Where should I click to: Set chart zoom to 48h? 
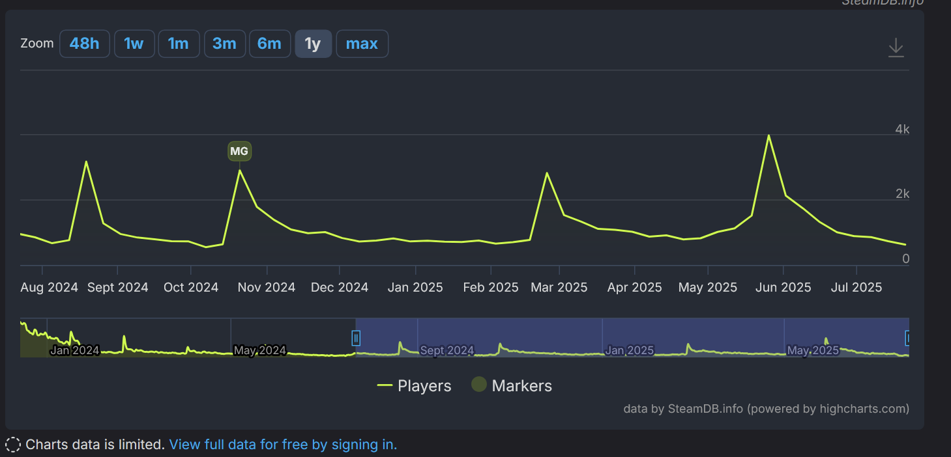(85, 44)
